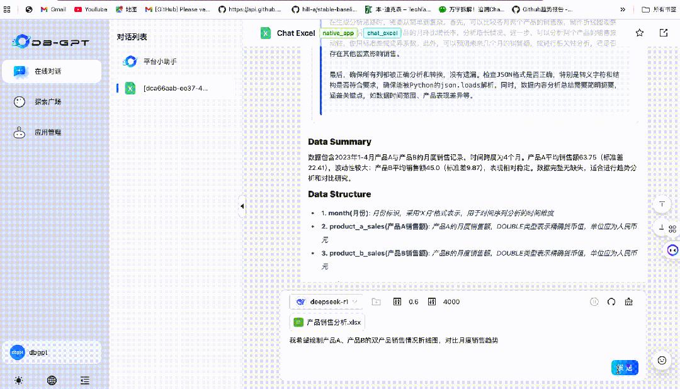The height and width of the screenshot is (389, 680).
Task: Toggle the favorite star for Chat Excel
Action: point(639,33)
